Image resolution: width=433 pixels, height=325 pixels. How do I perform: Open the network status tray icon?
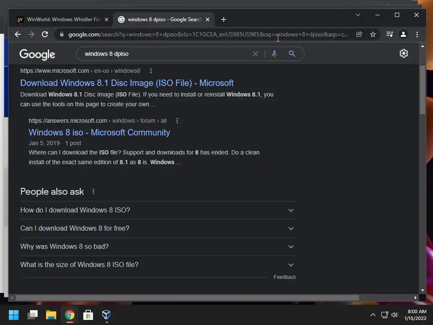pyautogui.click(x=385, y=315)
